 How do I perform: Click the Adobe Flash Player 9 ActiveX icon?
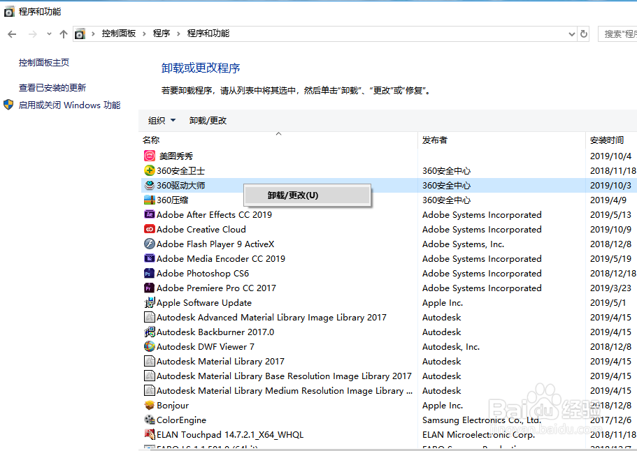point(150,244)
